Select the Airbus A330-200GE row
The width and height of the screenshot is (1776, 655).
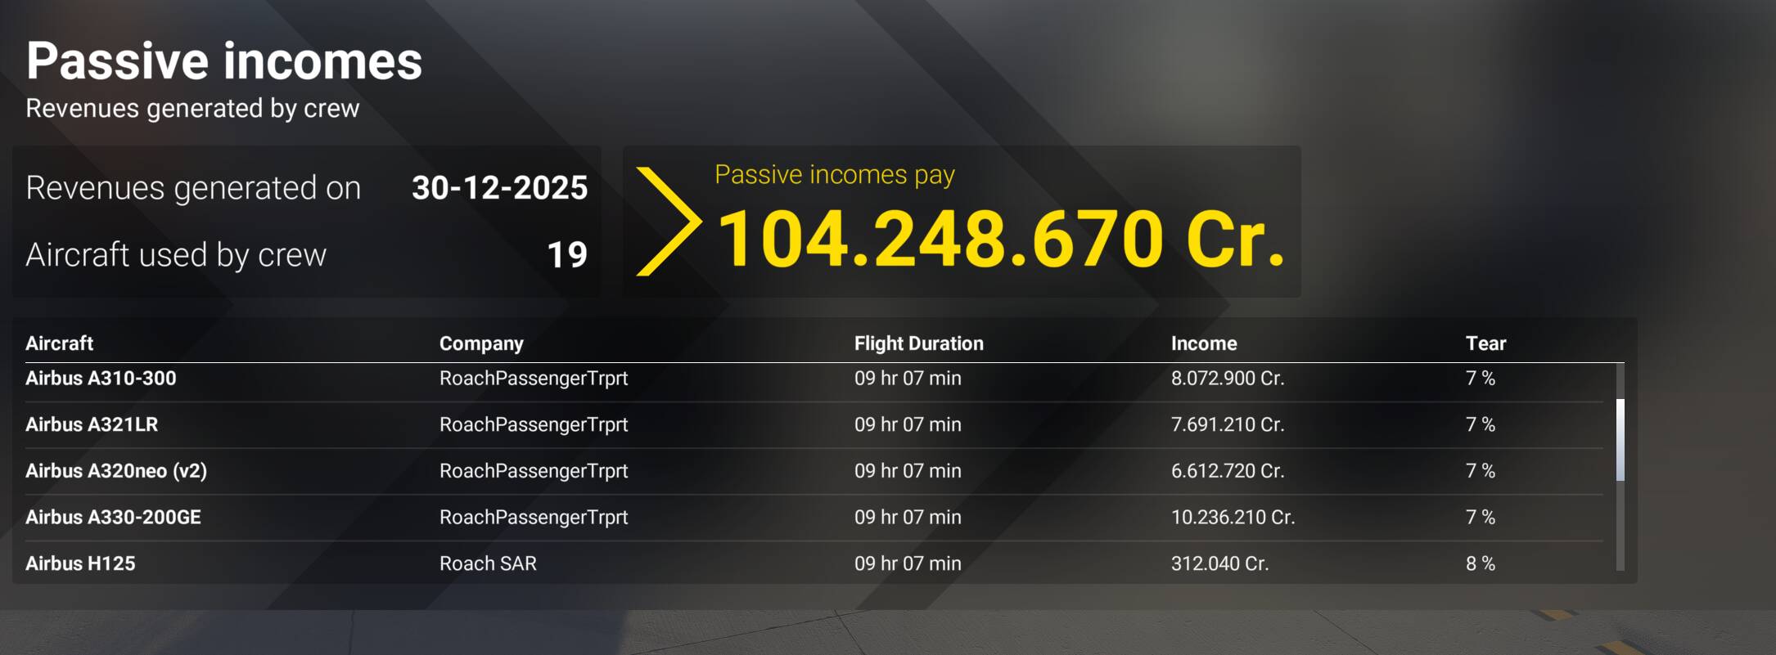(113, 518)
